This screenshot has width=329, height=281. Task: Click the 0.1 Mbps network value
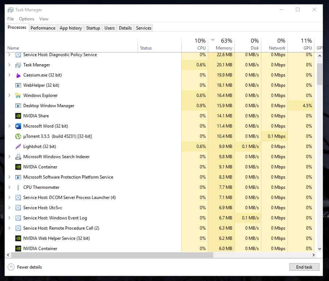276,136
